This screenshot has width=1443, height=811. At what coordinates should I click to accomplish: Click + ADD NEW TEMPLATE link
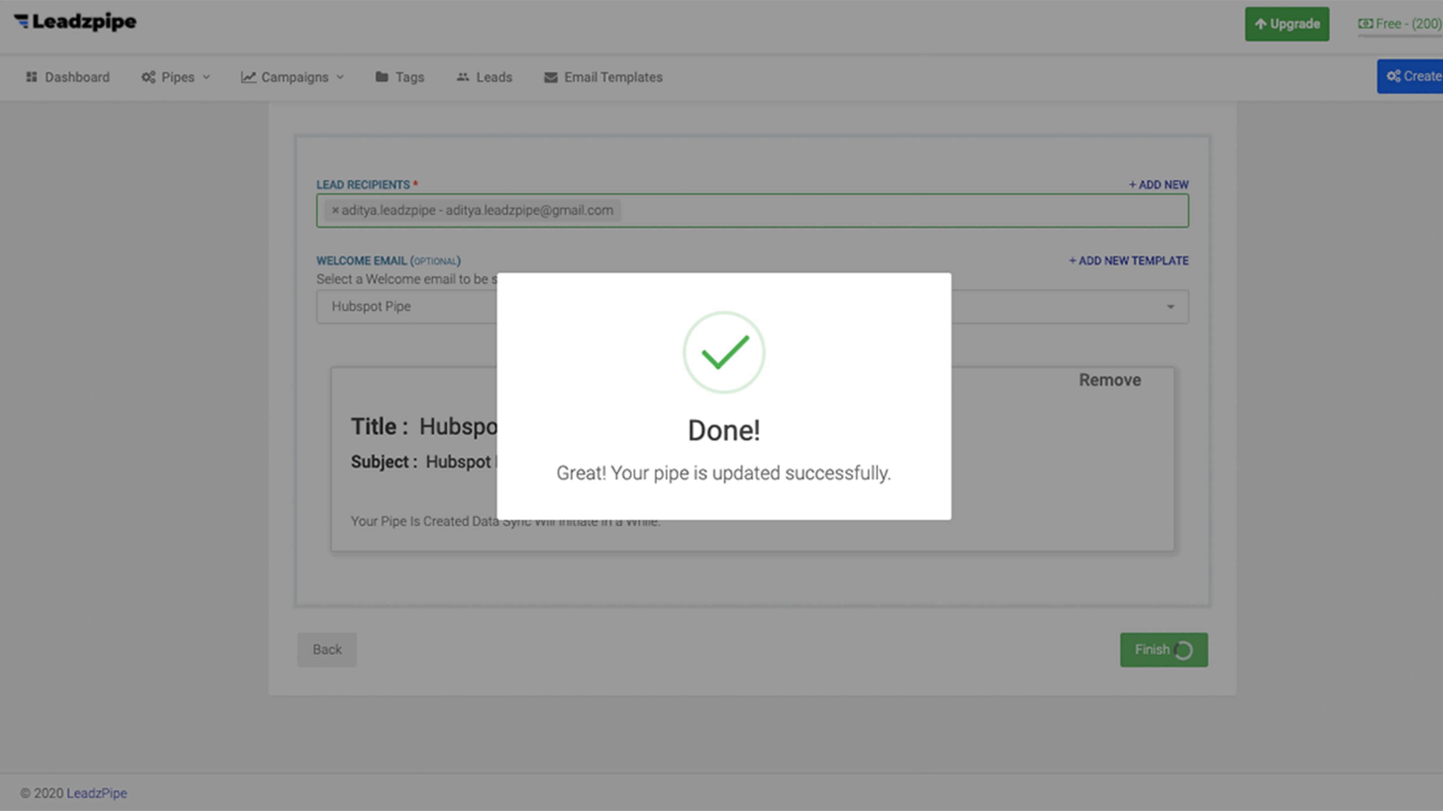pyautogui.click(x=1128, y=261)
